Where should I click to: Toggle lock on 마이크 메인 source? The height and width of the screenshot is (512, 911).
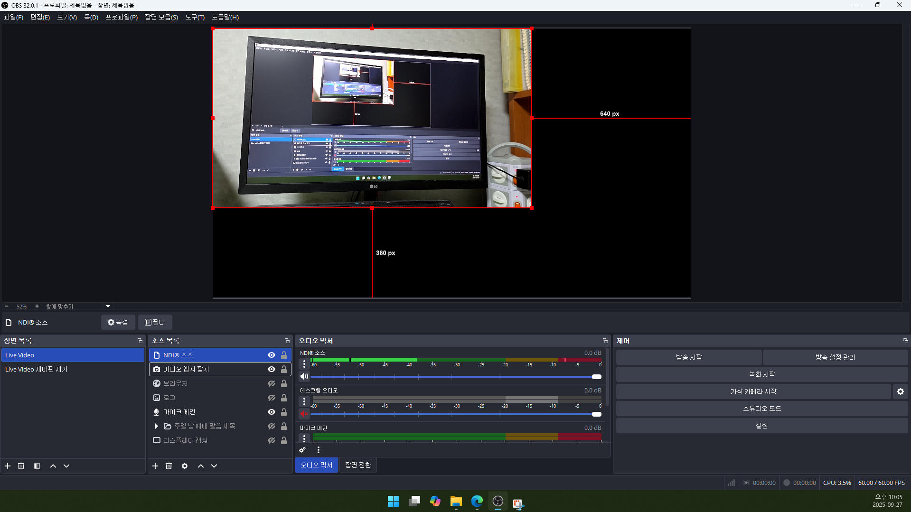coord(284,412)
